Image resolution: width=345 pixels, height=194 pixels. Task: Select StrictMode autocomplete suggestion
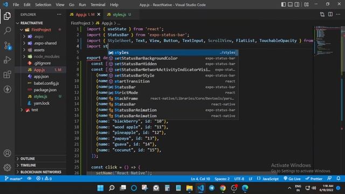coord(172,93)
